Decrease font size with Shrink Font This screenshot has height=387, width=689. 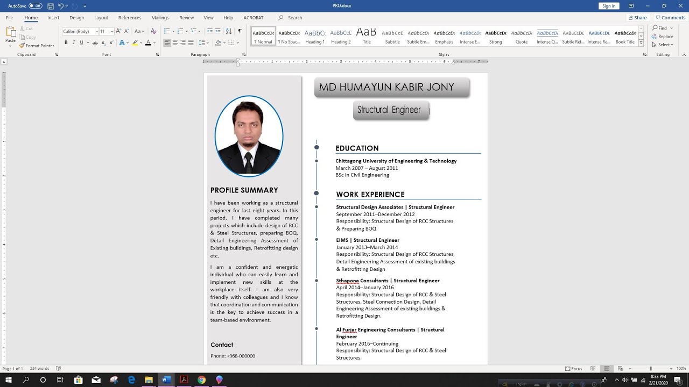point(127,31)
